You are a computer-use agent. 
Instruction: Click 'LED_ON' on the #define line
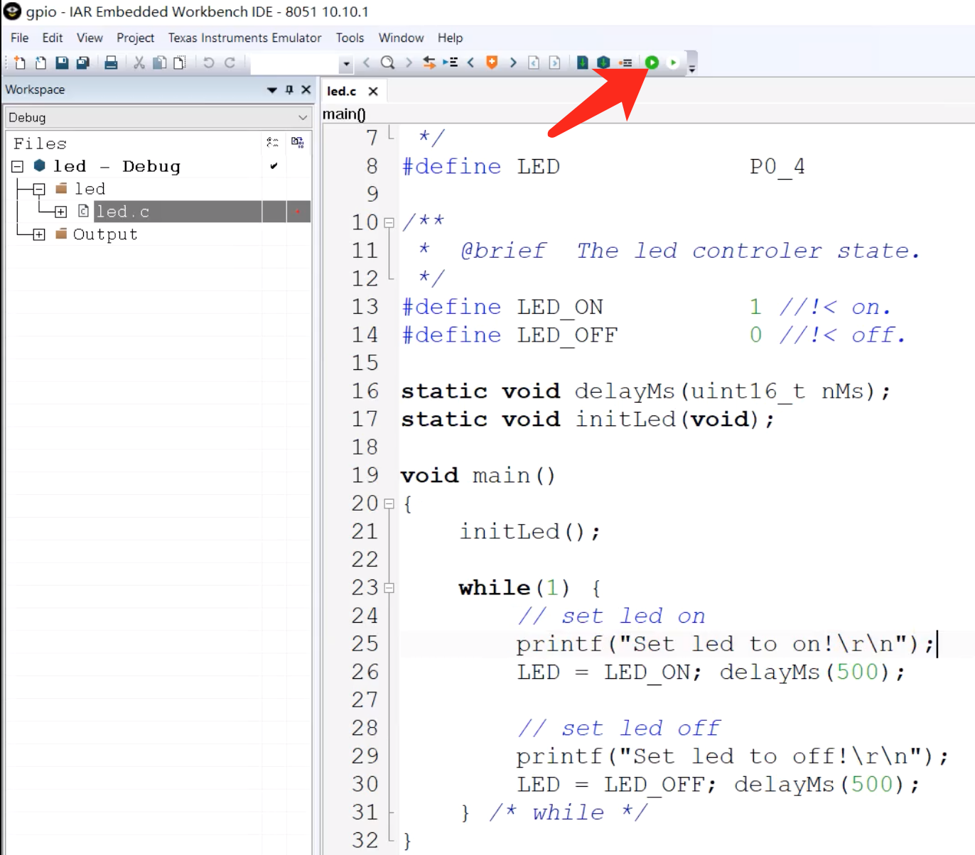coord(560,307)
